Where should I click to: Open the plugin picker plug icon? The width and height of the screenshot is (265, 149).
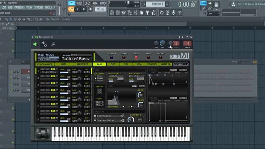(x=147, y=13)
